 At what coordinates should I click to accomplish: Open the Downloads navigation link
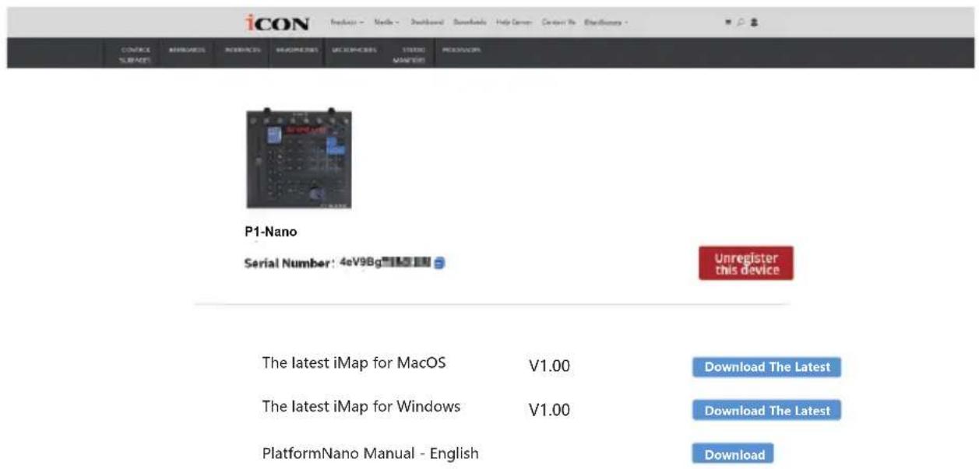click(470, 23)
